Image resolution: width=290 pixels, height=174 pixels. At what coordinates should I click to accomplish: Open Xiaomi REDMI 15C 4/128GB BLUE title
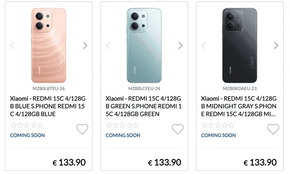pos(48,106)
